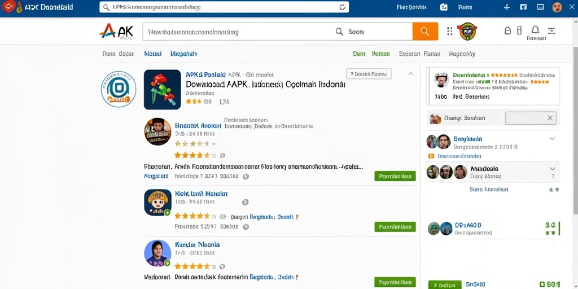Open the "BneobK Aoekan" title link
The height and width of the screenshot is (289, 578).
198,126
